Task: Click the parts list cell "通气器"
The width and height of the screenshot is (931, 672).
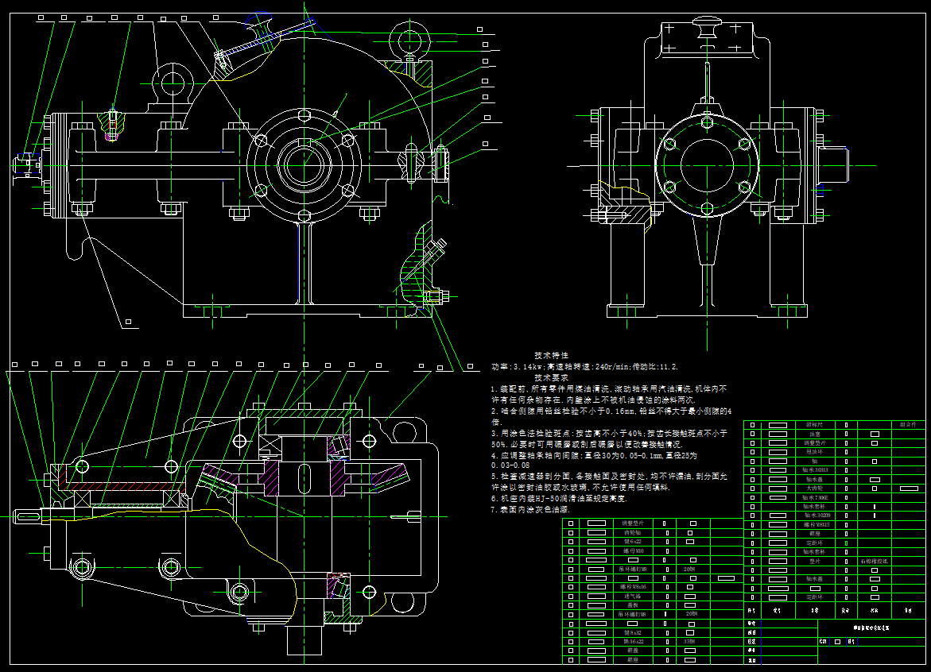Action: [632, 596]
